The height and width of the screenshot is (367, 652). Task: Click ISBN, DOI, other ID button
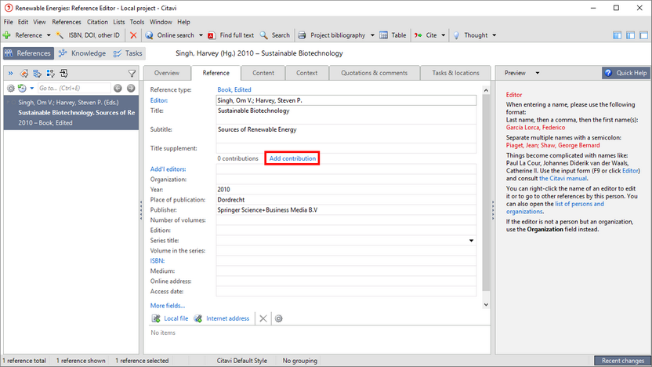88,35
